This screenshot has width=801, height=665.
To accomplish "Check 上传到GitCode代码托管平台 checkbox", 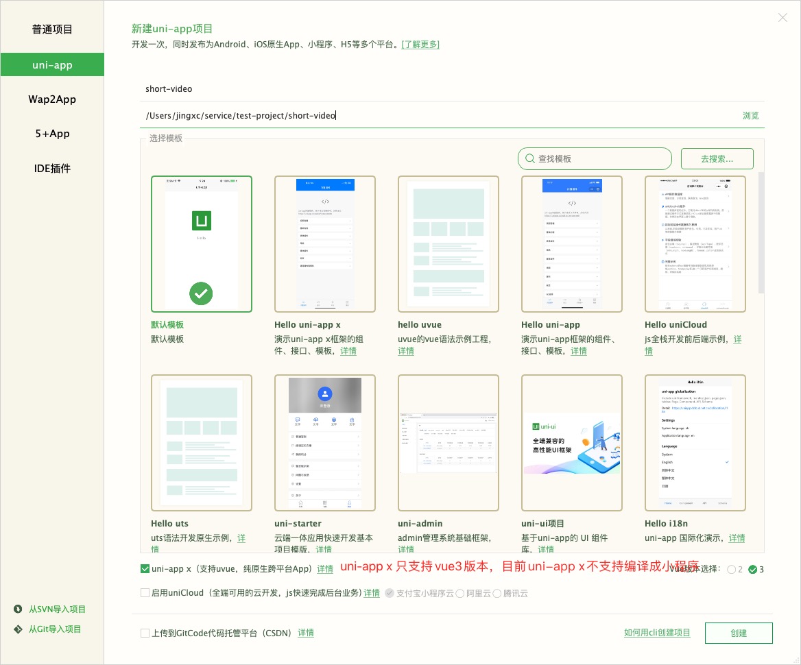I will coord(145,633).
